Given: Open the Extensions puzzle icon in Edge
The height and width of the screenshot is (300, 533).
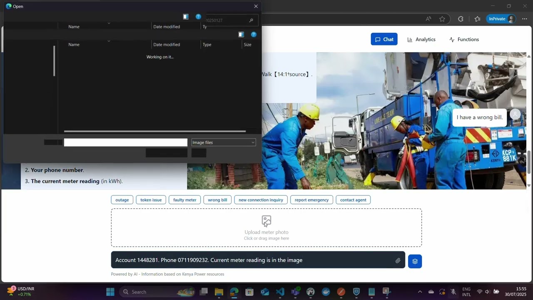Looking at the screenshot, I should (x=461, y=19).
